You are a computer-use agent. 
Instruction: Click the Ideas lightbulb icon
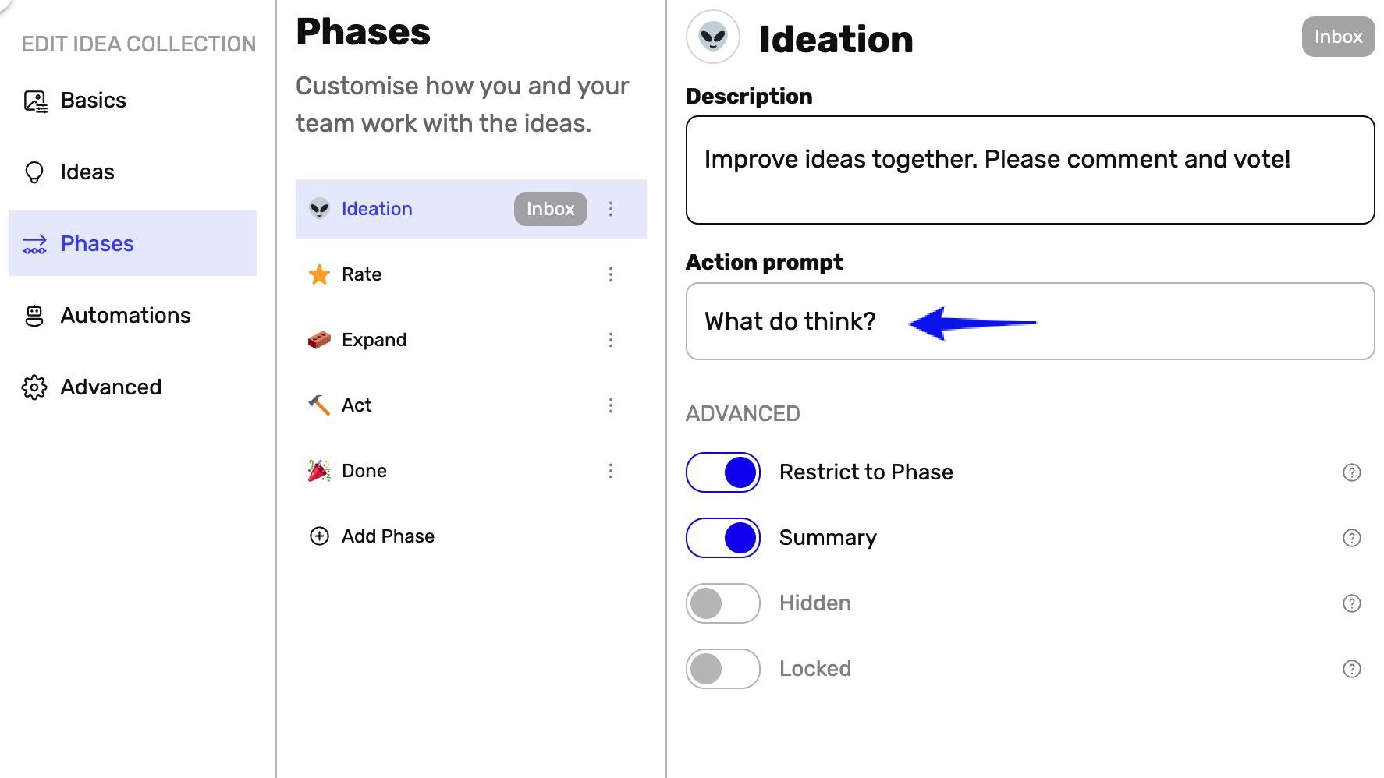coord(33,172)
